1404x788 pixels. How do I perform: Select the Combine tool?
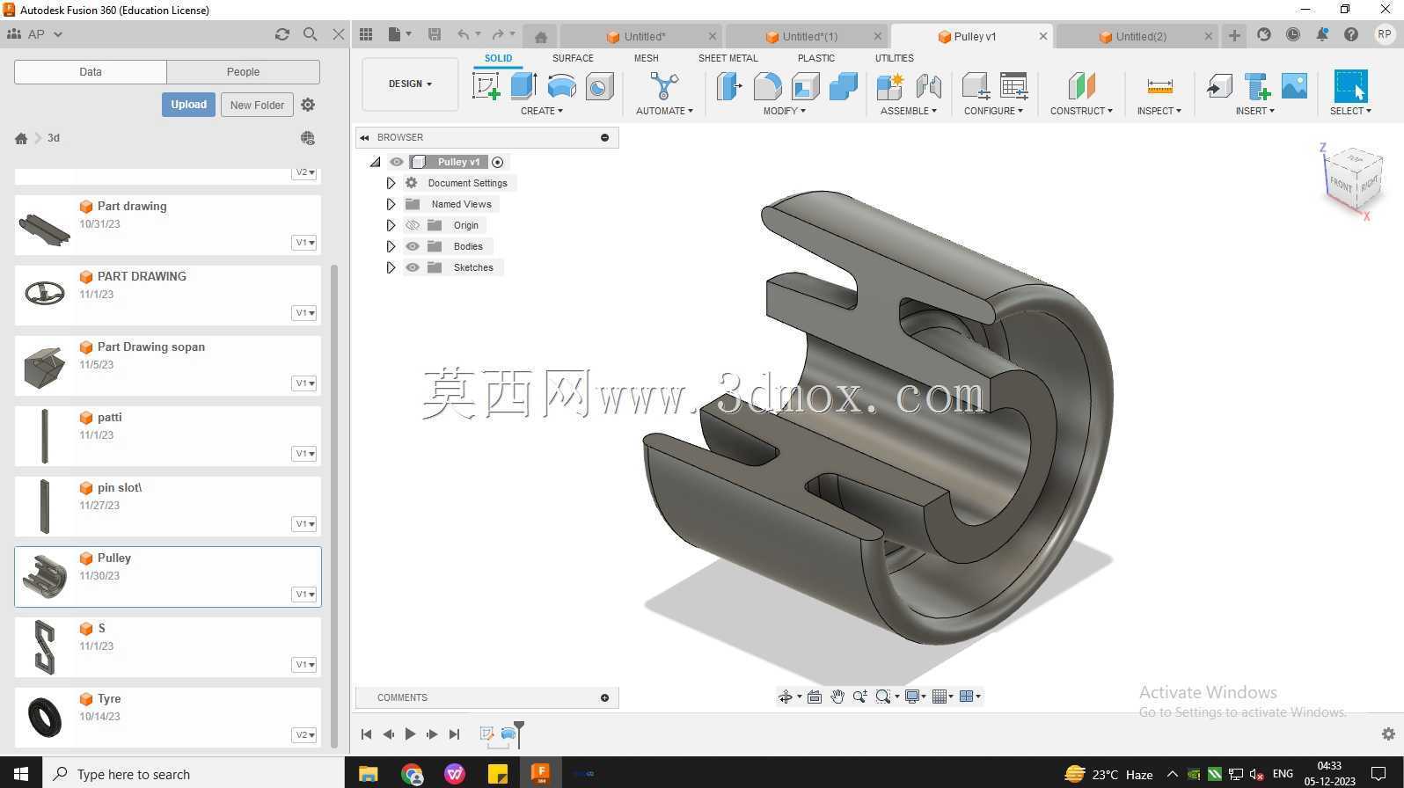click(x=843, y=86)
